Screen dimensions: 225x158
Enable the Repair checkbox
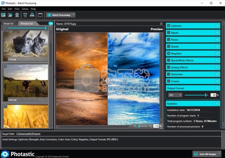point(169,32)
